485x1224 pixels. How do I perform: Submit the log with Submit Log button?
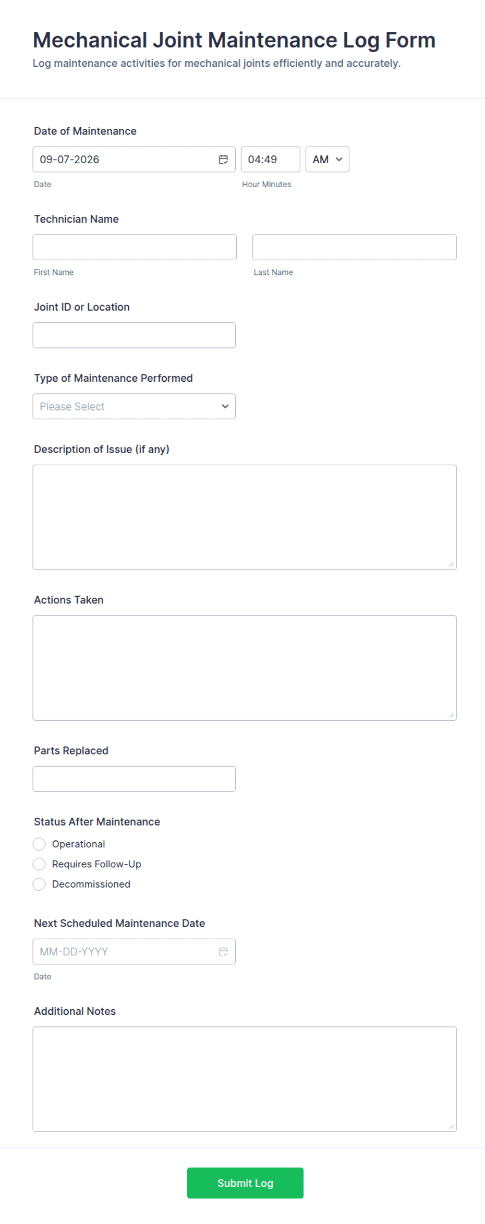pos(245,1183)
